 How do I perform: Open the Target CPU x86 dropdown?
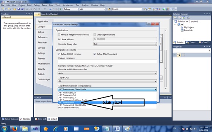point(107,81)
